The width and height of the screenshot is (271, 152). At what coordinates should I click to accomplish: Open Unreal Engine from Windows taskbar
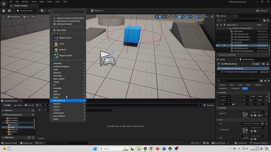tap(145, 149)
